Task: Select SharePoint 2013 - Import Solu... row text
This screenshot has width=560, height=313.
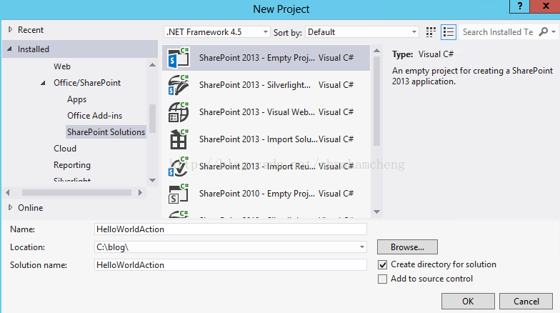Action: click(259, 139)
